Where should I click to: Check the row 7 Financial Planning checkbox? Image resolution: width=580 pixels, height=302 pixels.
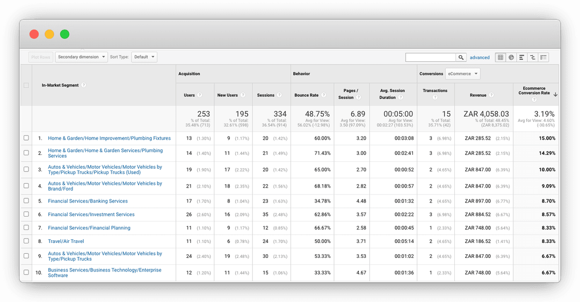26,227
